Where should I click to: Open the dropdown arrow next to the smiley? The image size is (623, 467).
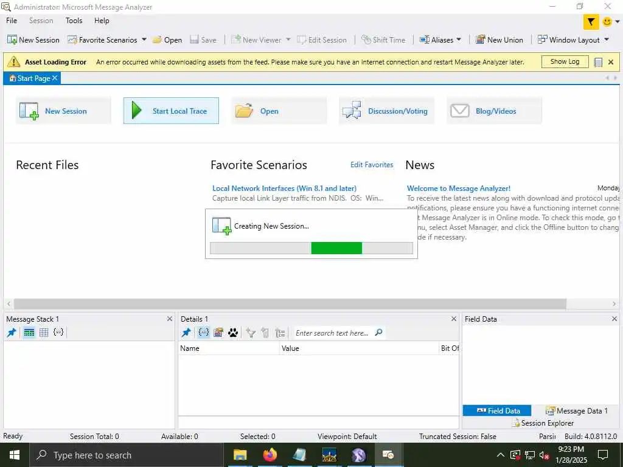(x=617, y=22)
